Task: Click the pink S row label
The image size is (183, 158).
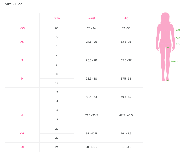Action: [22, 60]
